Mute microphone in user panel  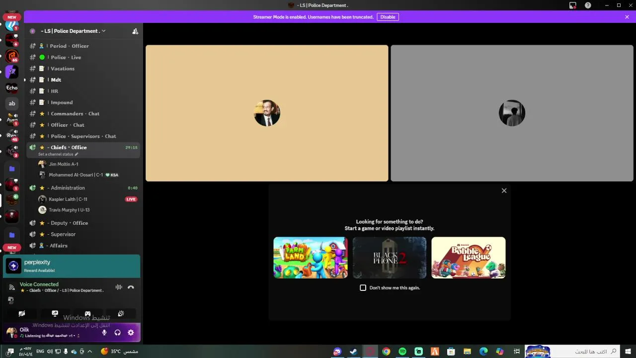click(104, 333)
